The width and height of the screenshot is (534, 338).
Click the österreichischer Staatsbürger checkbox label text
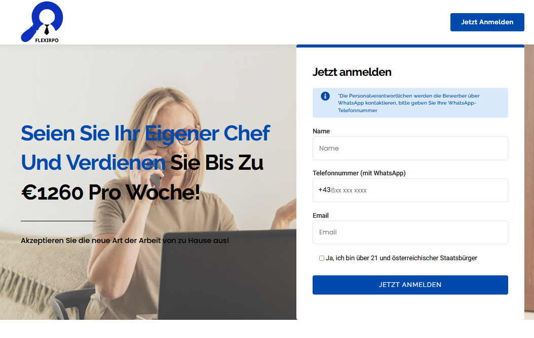[401, 258]
